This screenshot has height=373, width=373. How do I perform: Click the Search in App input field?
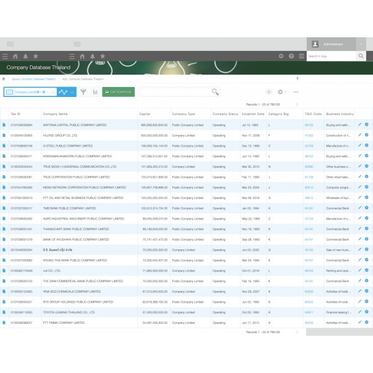[331, 56]
